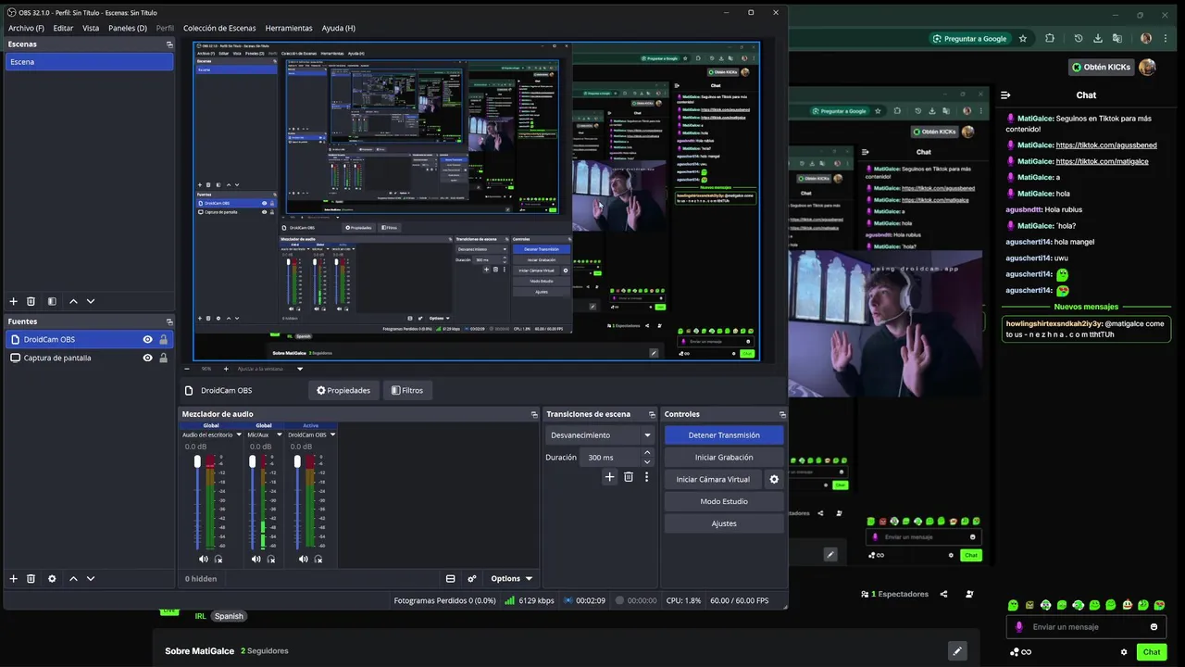Open Colección de Escenas menu
The width and height of the screenshot is (1185, 667).
219,28
